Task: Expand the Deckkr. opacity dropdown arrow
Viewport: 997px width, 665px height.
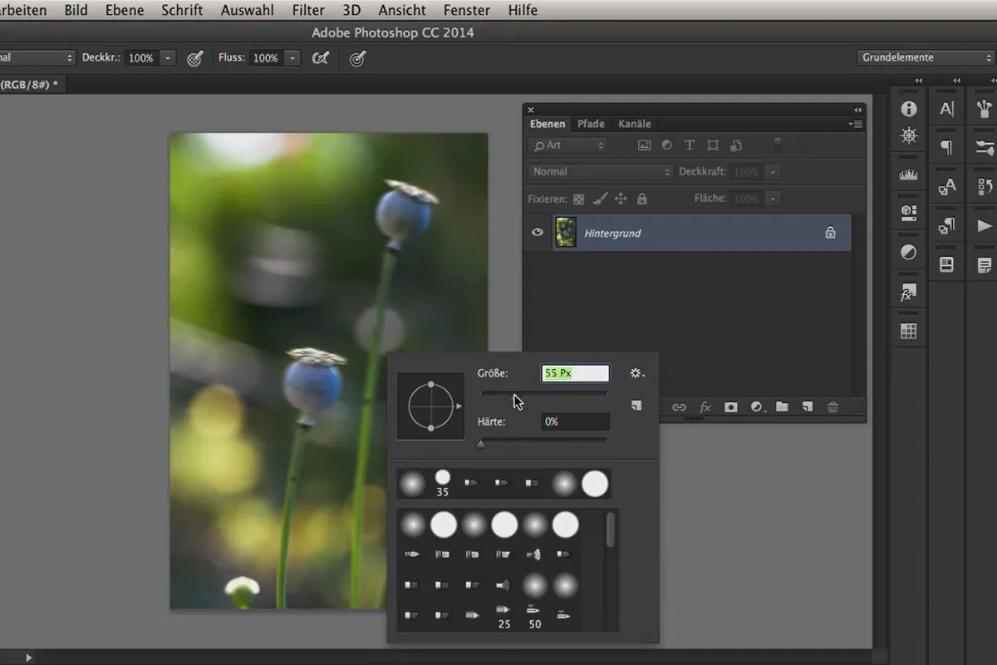Action: click(x=168, y=58)
